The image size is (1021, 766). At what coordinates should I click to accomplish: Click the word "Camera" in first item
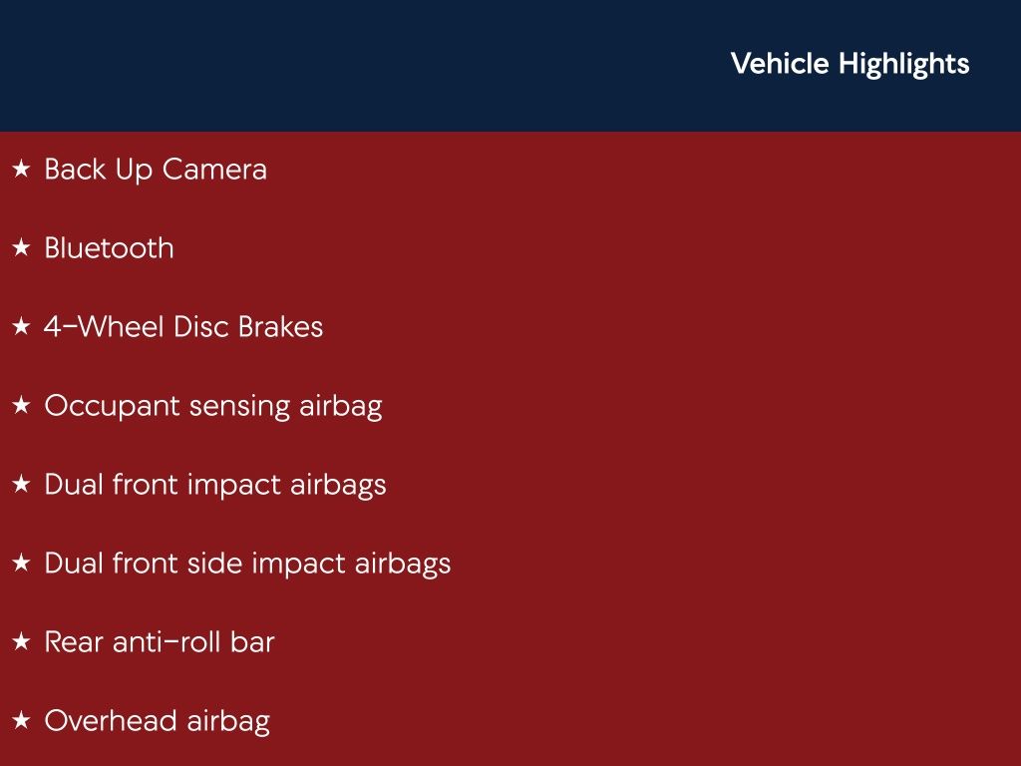pos(214,170)
